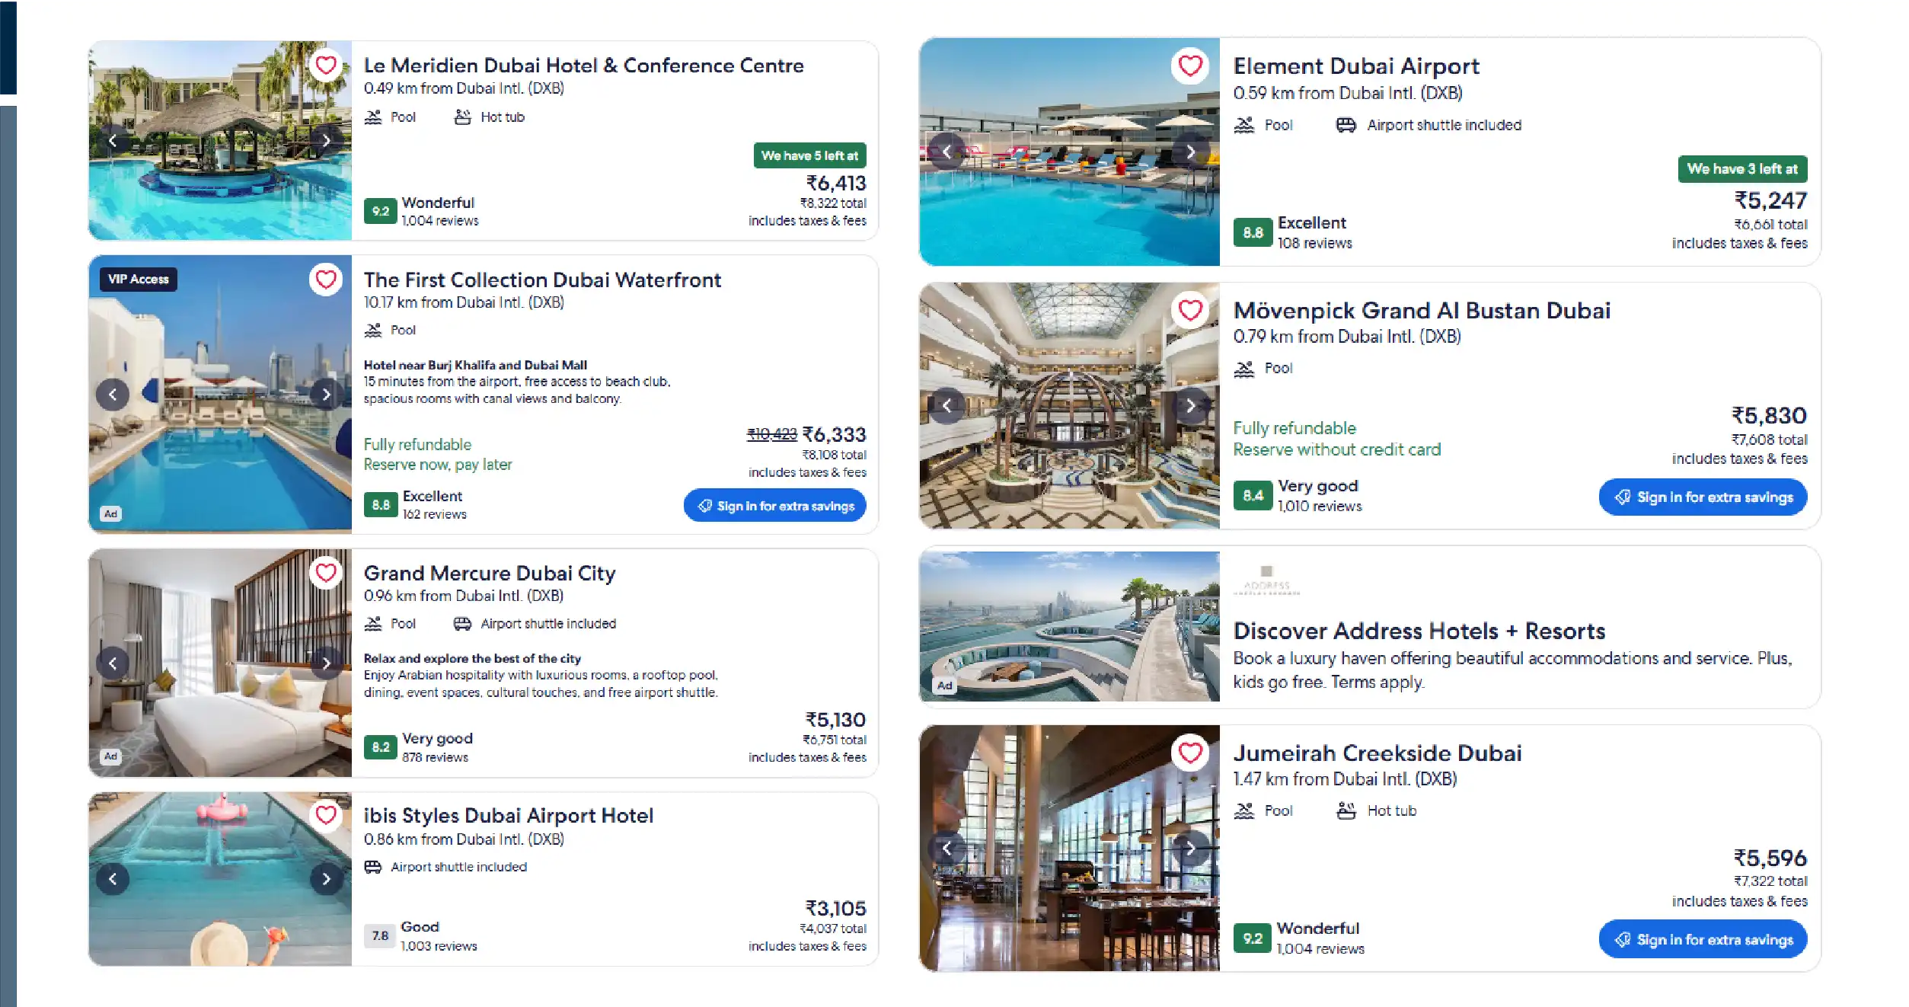The height and width of the screenshot is (1007, 1909).
Task: Open Discover Address Hotels + Resorts ad
Action: 1419,631
